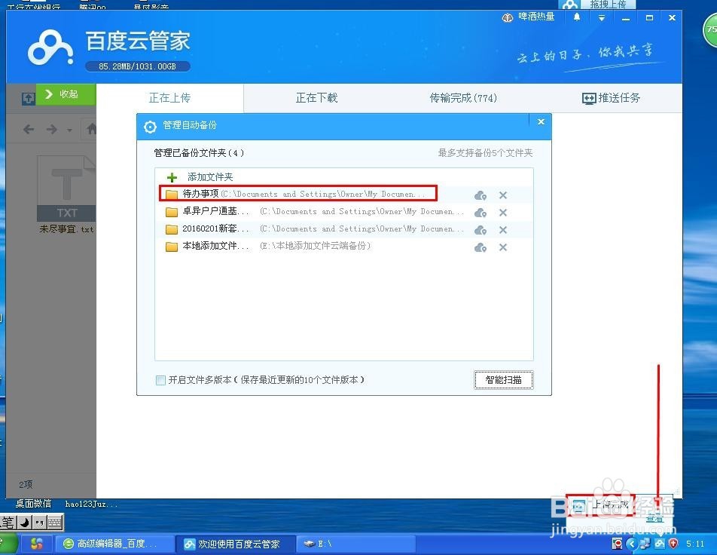Image resolution: width=717 pixels, height=555 pixels.
Task: Toggle cloud backup for 本地添加文件 folder
Action: tap(481, 246)
